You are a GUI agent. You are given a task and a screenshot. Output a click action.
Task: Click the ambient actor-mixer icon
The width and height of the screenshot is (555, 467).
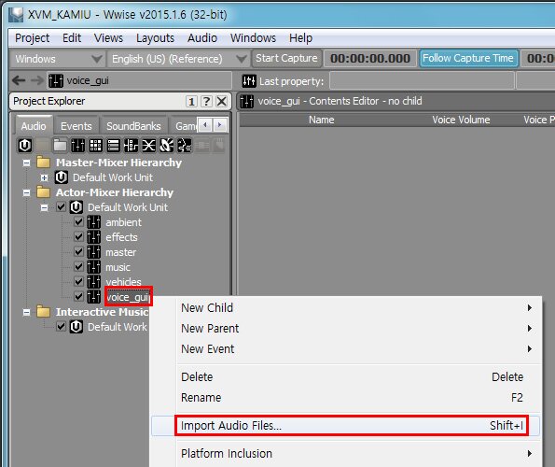click(94, 222)
